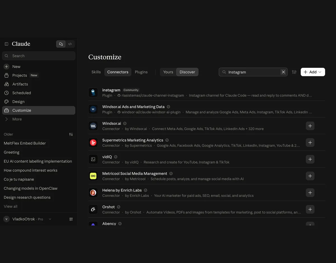
Task: Clear the Instagram search text
Action: (x=283, y=72)
